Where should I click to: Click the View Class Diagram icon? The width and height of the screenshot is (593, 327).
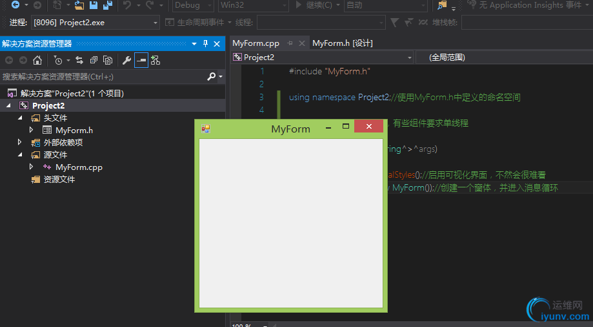pos(156,60)
